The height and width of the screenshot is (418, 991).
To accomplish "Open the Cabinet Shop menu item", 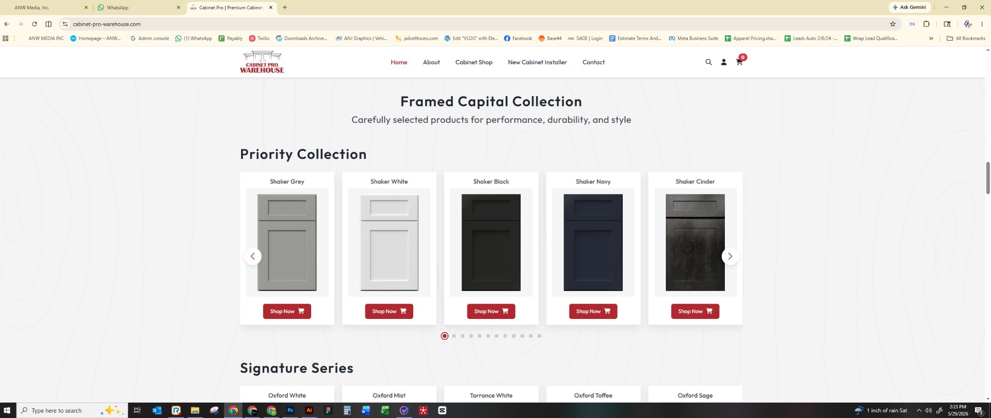I will (x=474, y=62).
